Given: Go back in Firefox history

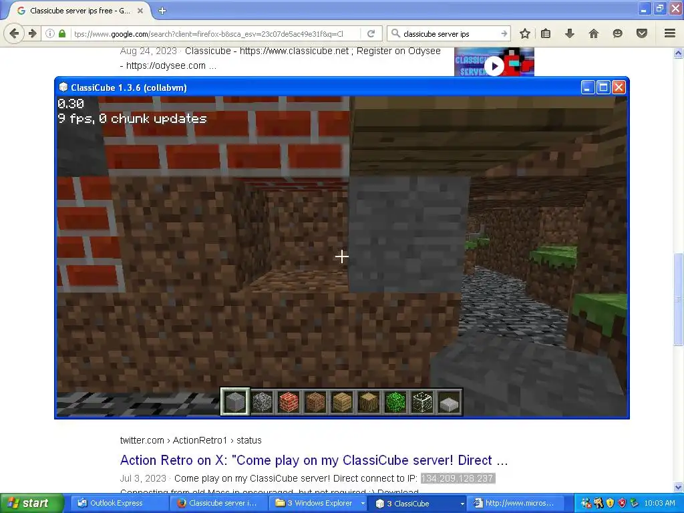Looking at the screenshot, I should click(x=14, y=33).
